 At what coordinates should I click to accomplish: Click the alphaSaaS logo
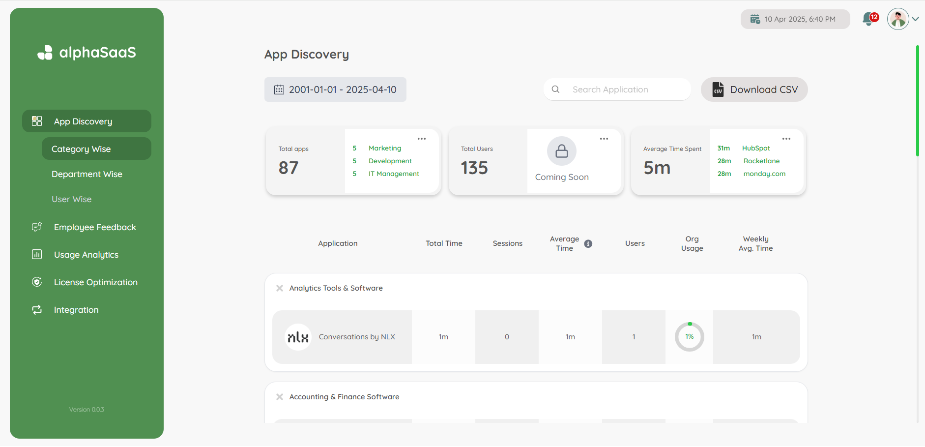87,53
